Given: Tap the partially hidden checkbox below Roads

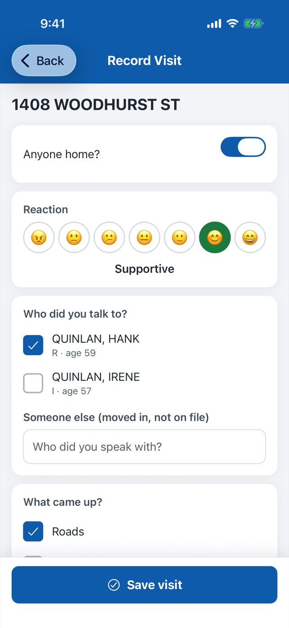Looking at the screenshot, I should click(33, 557).
